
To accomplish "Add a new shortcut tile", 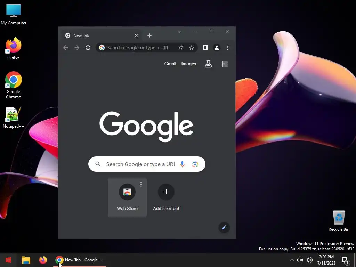I will [166, 197].
